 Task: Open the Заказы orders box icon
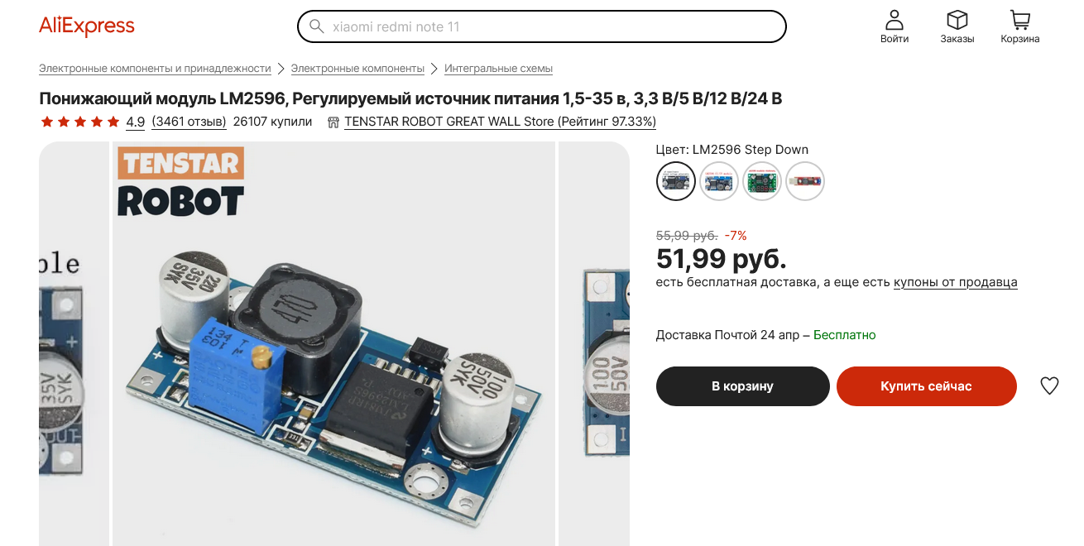click(957, 21)
